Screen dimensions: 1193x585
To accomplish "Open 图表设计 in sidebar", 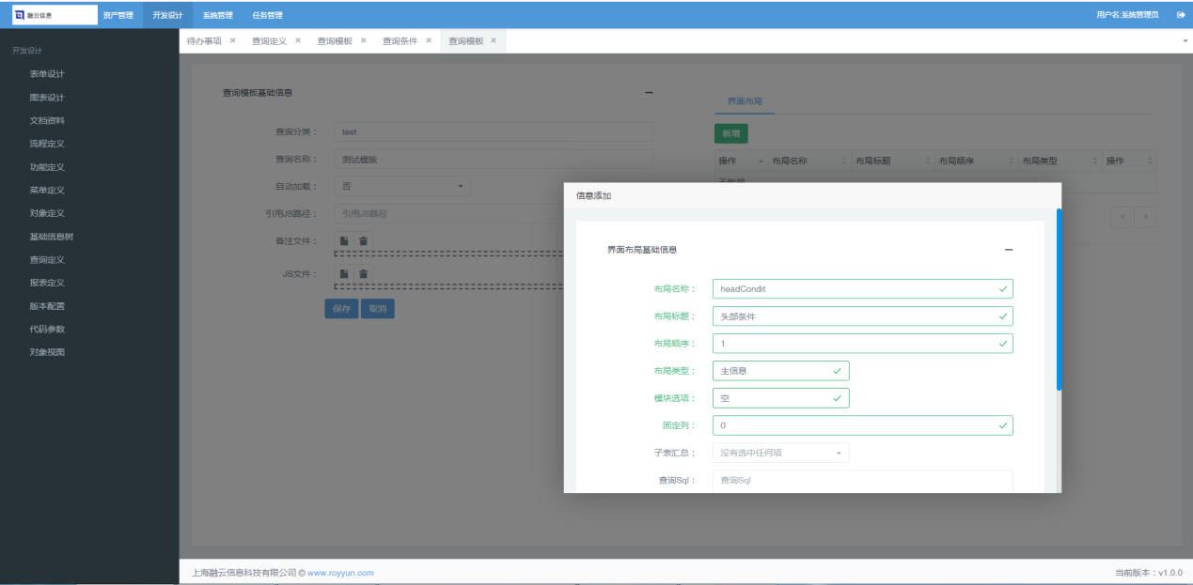I will coord(47,98).
